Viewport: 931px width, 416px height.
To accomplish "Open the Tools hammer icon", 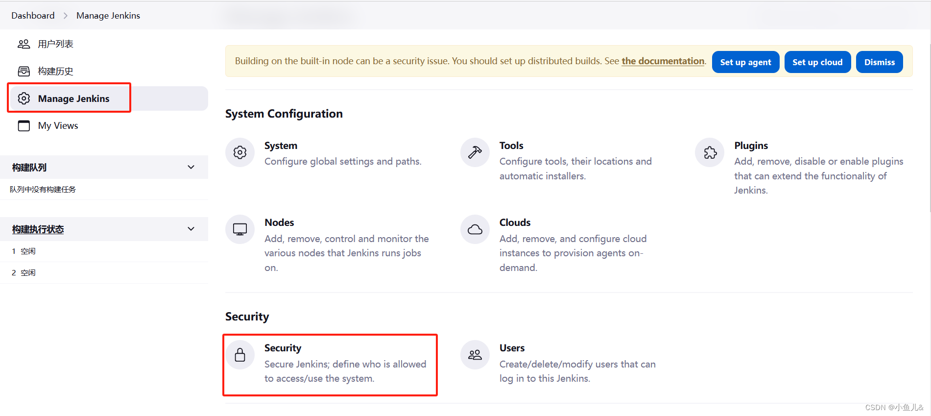I will [475, 152].
